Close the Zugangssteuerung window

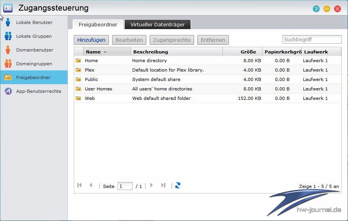pos(338,9)
